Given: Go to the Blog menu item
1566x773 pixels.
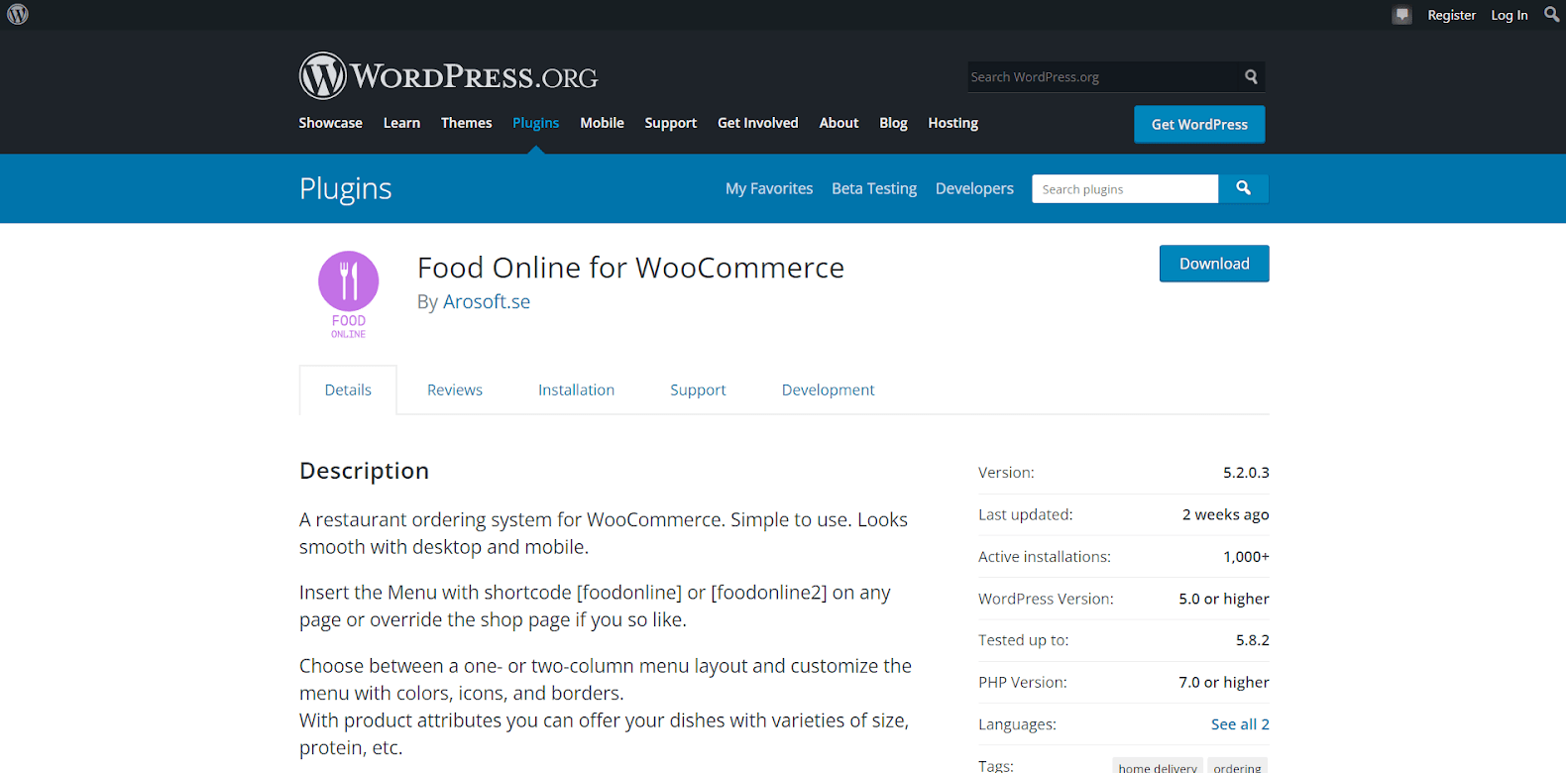Looking at the screenshot, I should point(893,123).
